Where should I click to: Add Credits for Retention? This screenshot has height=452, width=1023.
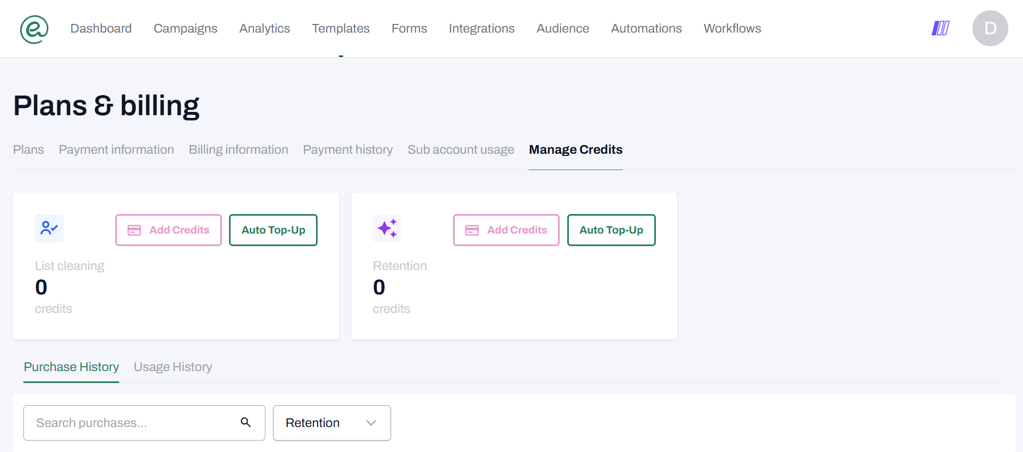506,230
